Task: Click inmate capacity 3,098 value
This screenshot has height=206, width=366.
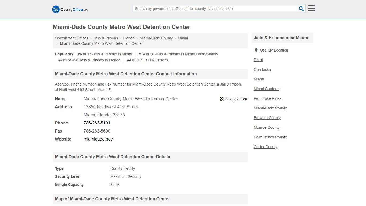Action: click(x=115, y=185)
